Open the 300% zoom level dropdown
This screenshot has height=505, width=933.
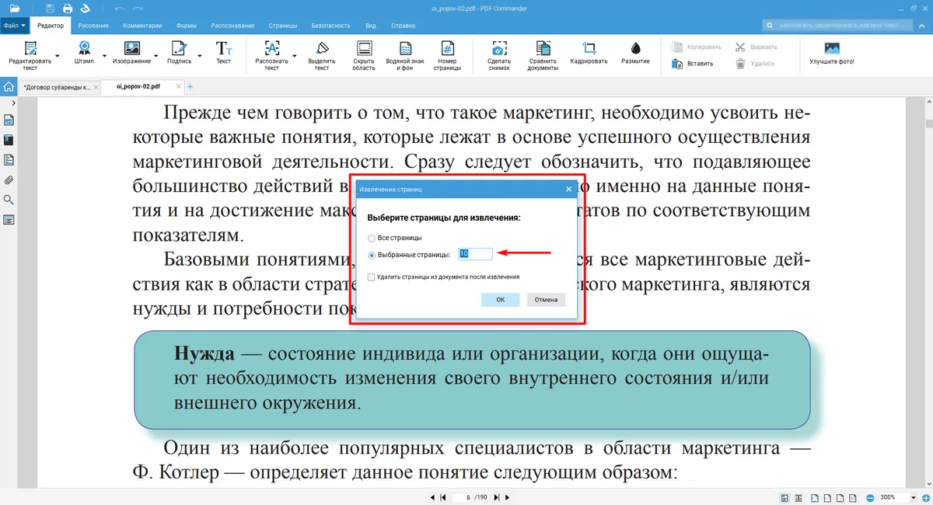[913, 497]
